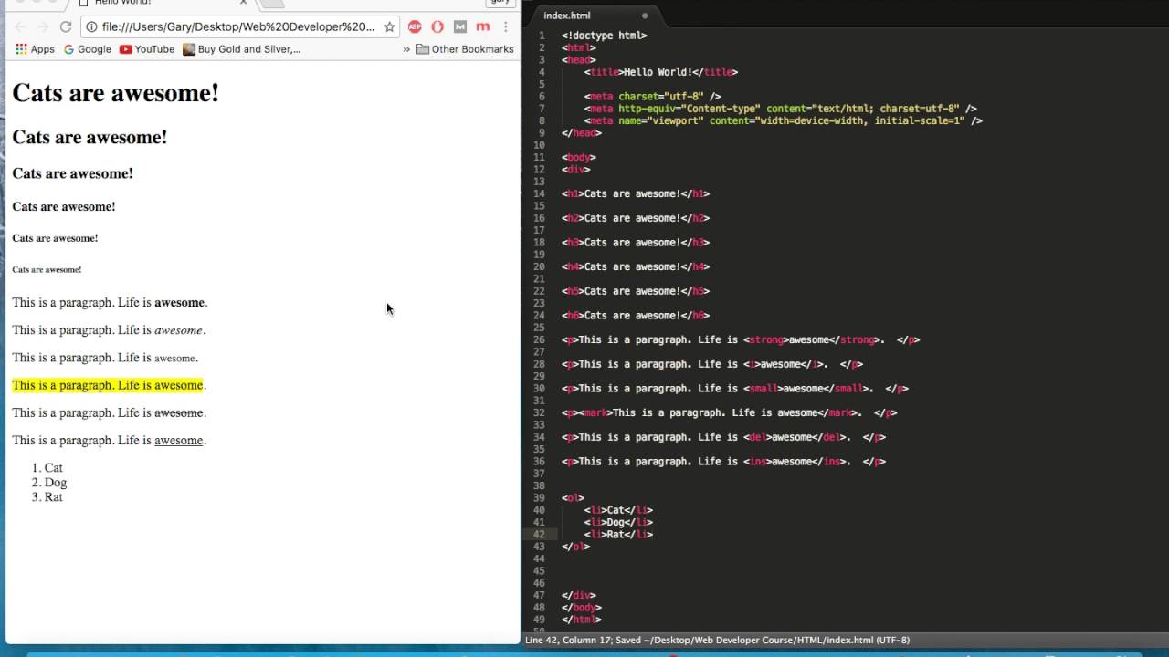Click the struck-through word awesome
This screenshot has width=1169, height=657.
178,412
